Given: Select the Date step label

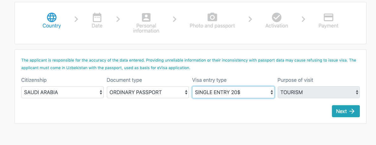Looking at the screenshot, I should click(x=97, y=26).
